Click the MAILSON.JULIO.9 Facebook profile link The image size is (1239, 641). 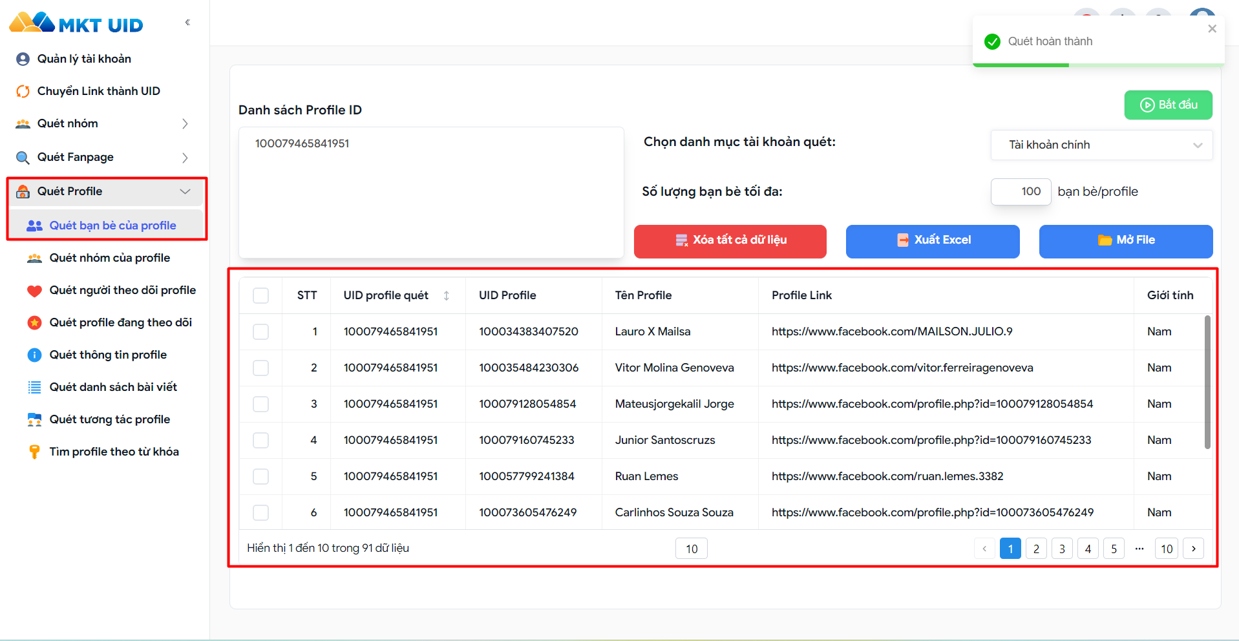[x=892, y=331]
